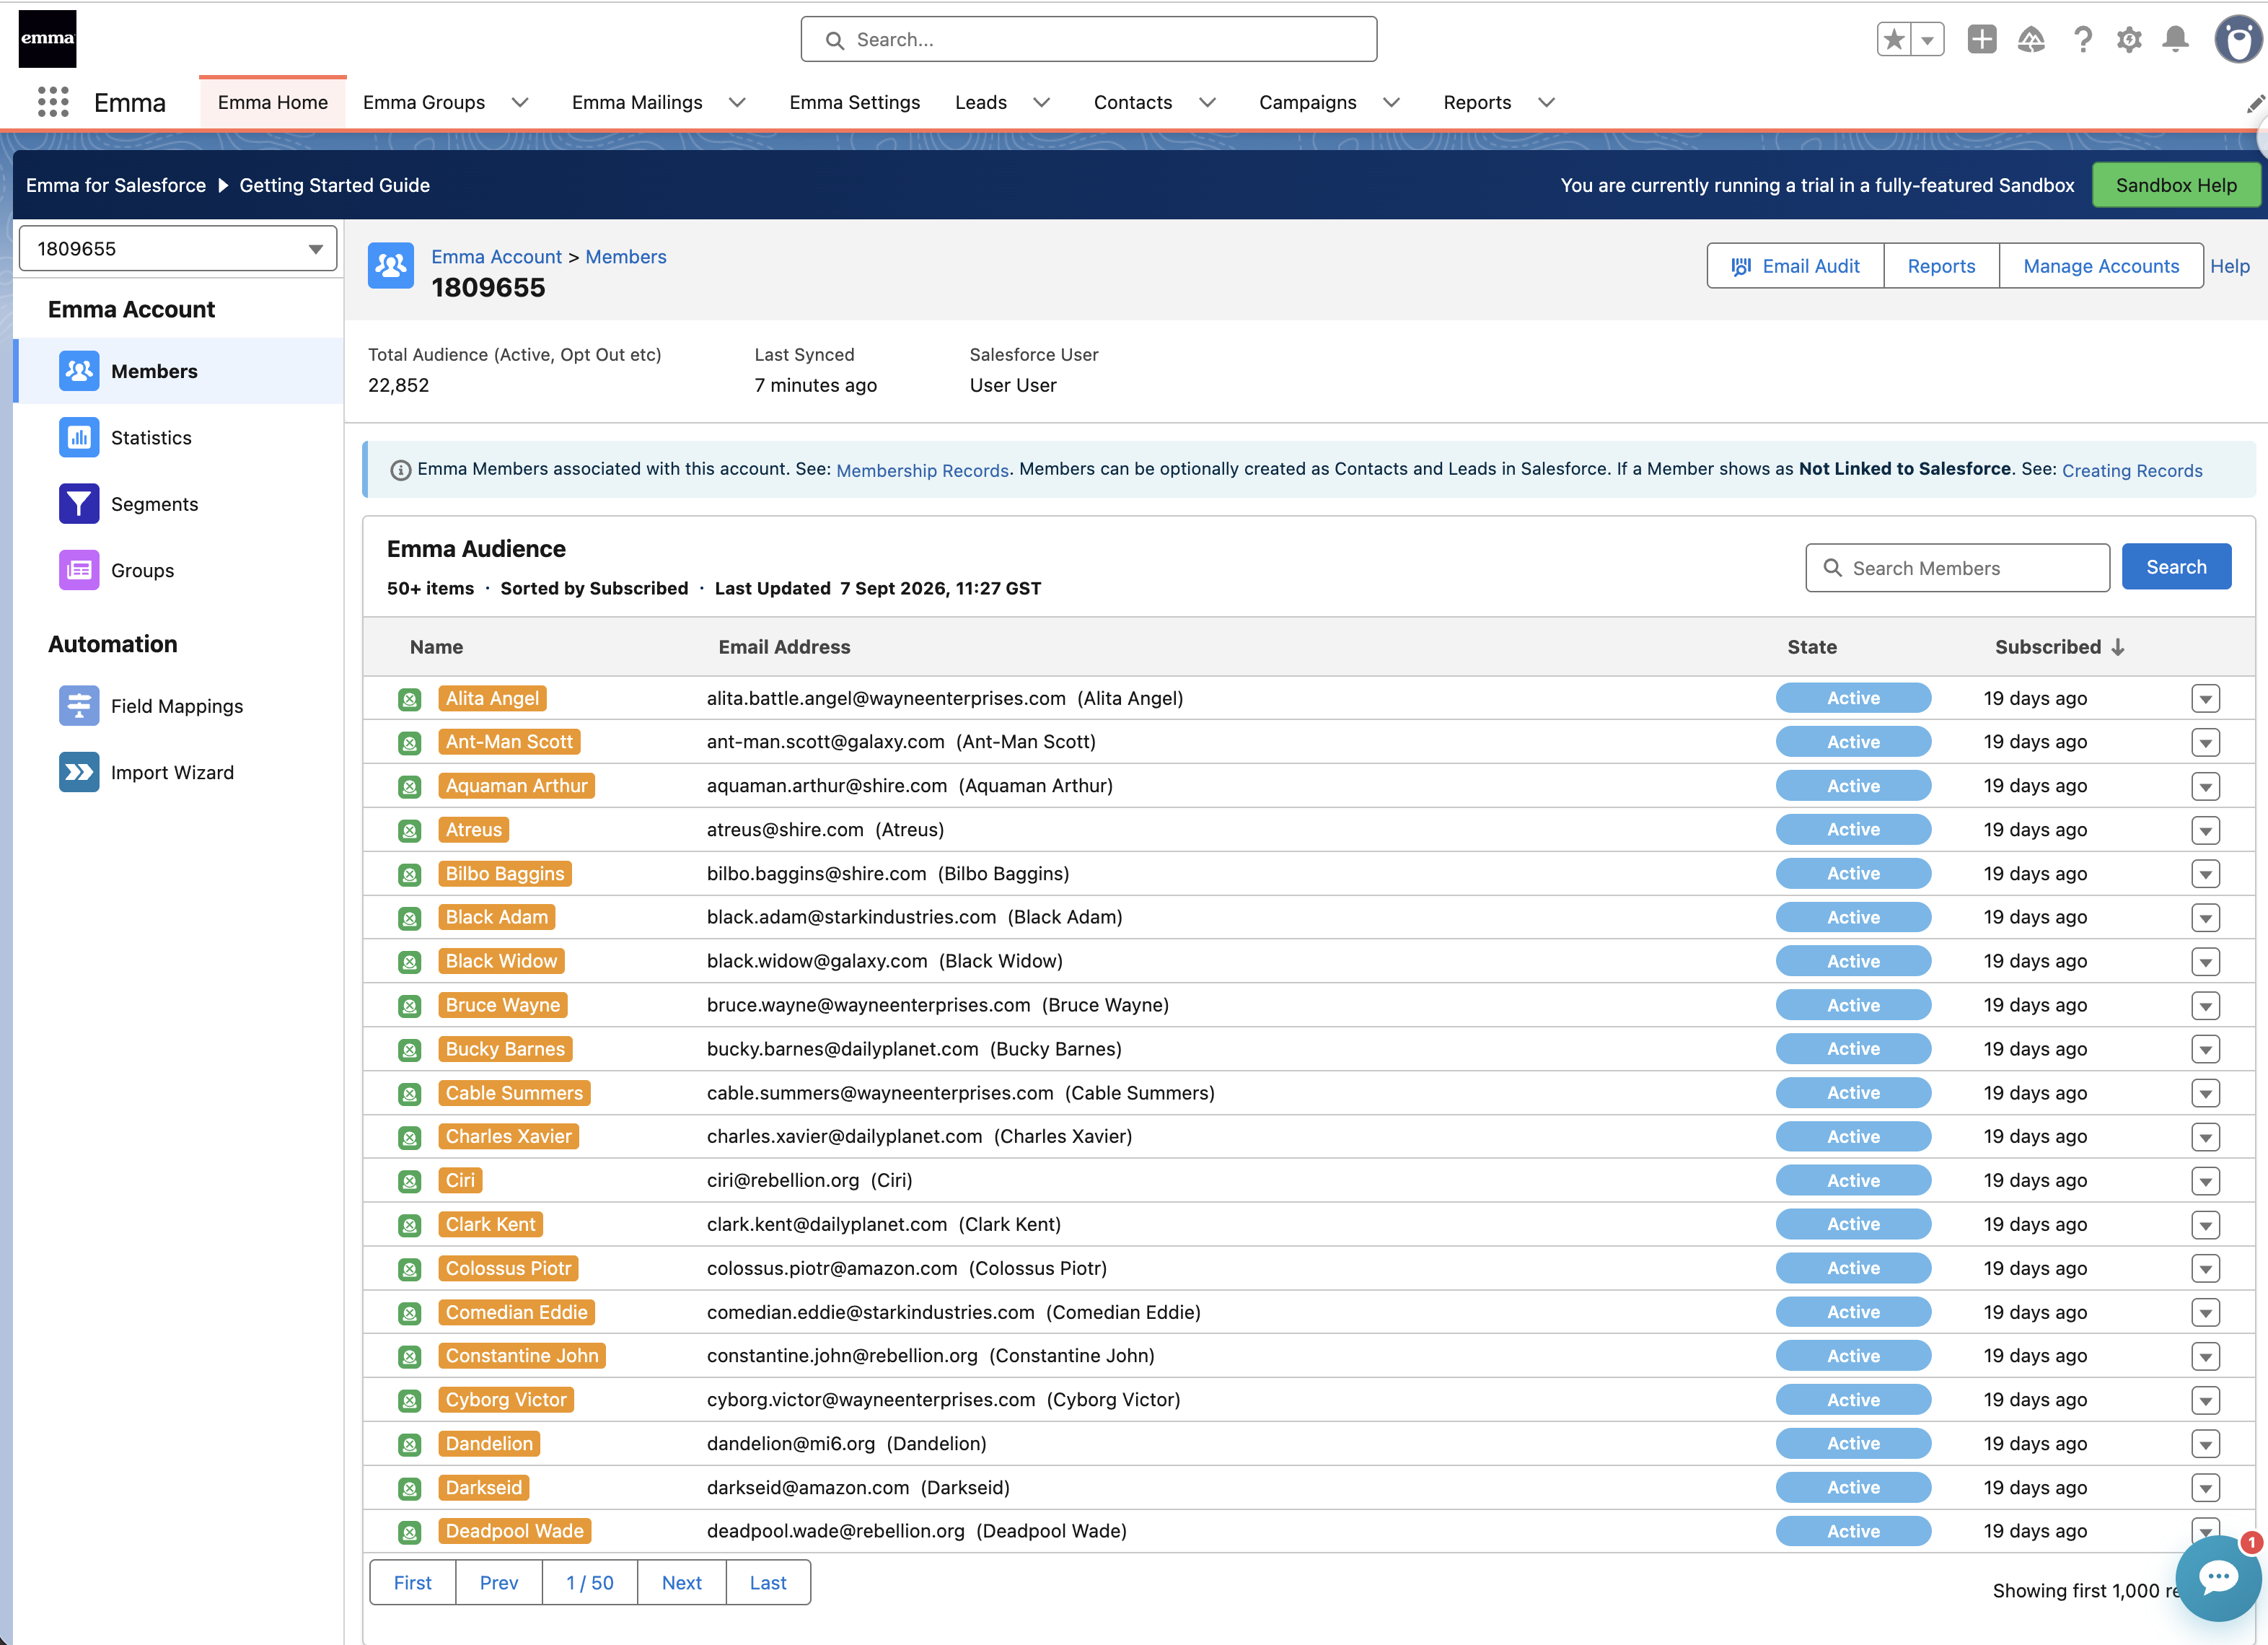The width and height of the screenshot is (2268, 1645).
Task: Click the Members sidebar icon
Action: point(79,371)
